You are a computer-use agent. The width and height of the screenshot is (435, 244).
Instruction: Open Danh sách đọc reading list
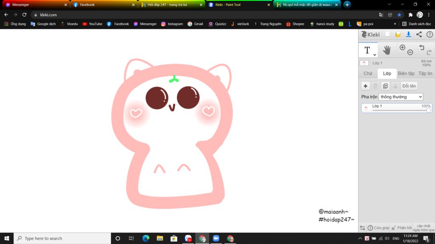click(x=417, y=24)
